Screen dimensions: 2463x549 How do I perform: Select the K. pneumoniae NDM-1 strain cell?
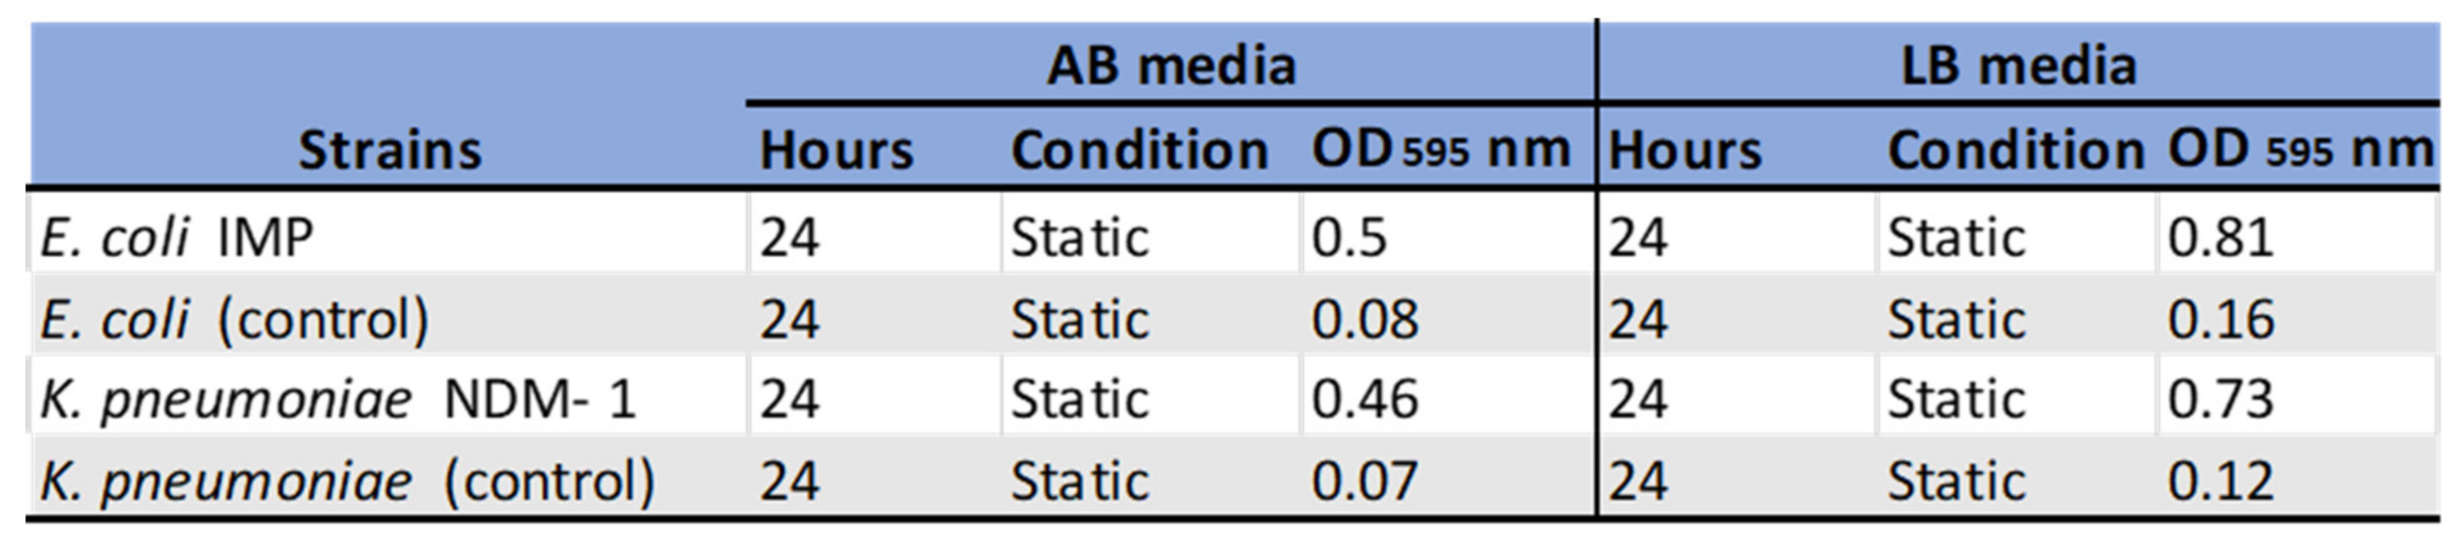pos(336,398)
